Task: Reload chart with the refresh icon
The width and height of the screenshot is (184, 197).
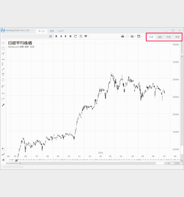Action: coord(75,36)
